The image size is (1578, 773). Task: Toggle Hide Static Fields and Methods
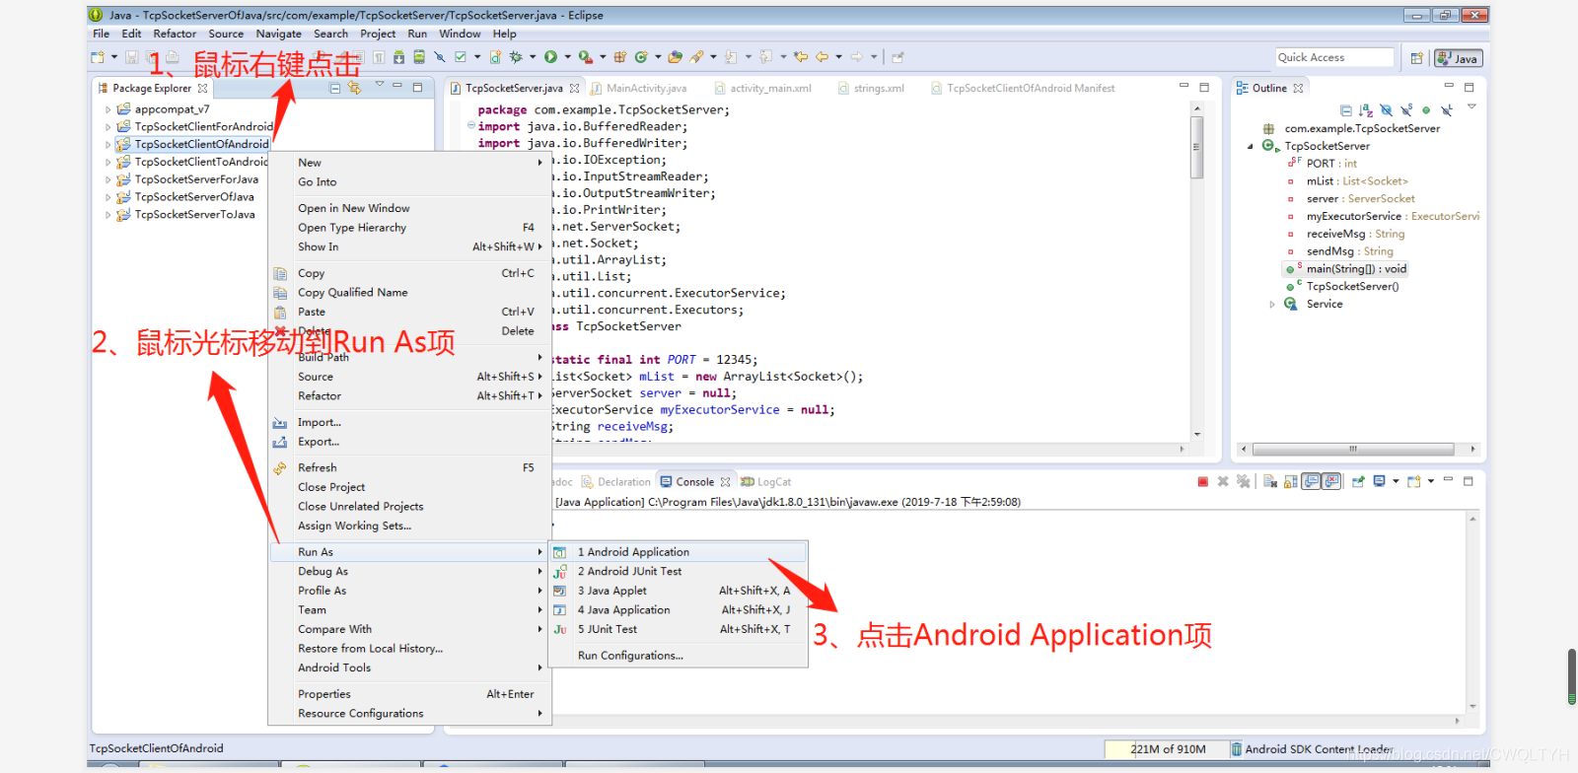(1406, 109)
